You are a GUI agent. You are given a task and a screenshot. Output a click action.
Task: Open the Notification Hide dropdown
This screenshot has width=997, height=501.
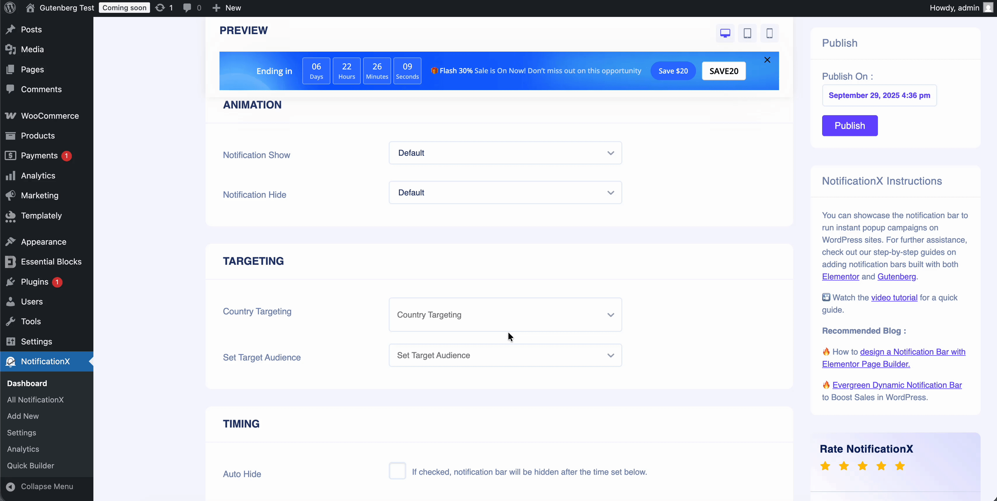[505, 192]
